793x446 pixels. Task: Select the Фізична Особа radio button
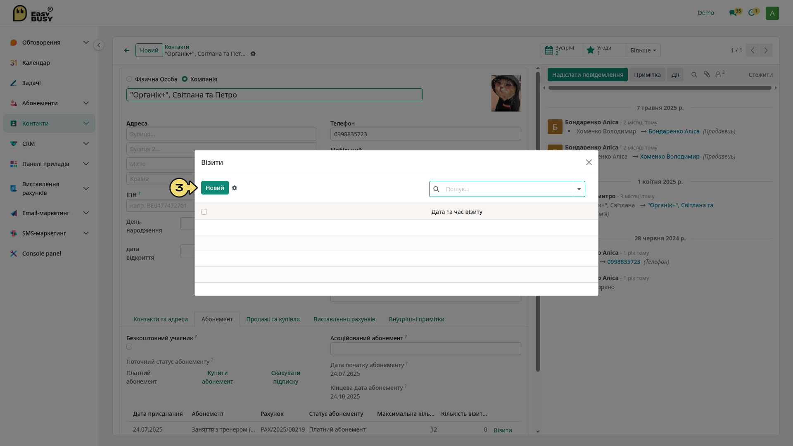point(129,79)
